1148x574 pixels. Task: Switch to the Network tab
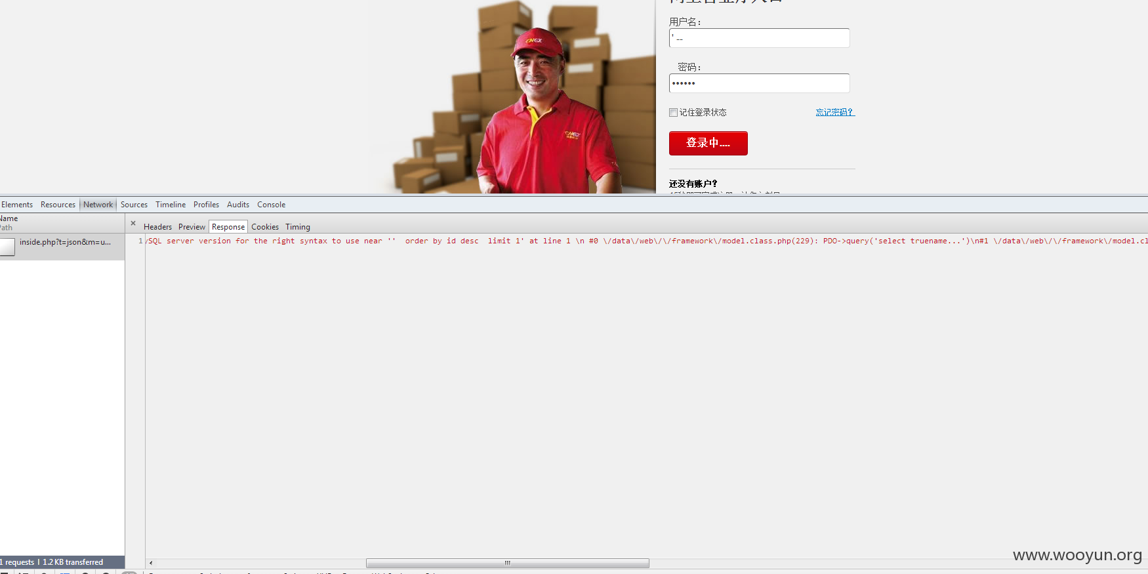pyautogui.click(x=98, y=205)
